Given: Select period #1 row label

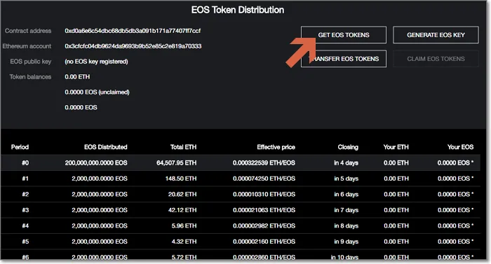Looking at the screenshot, I should [25, 179].
